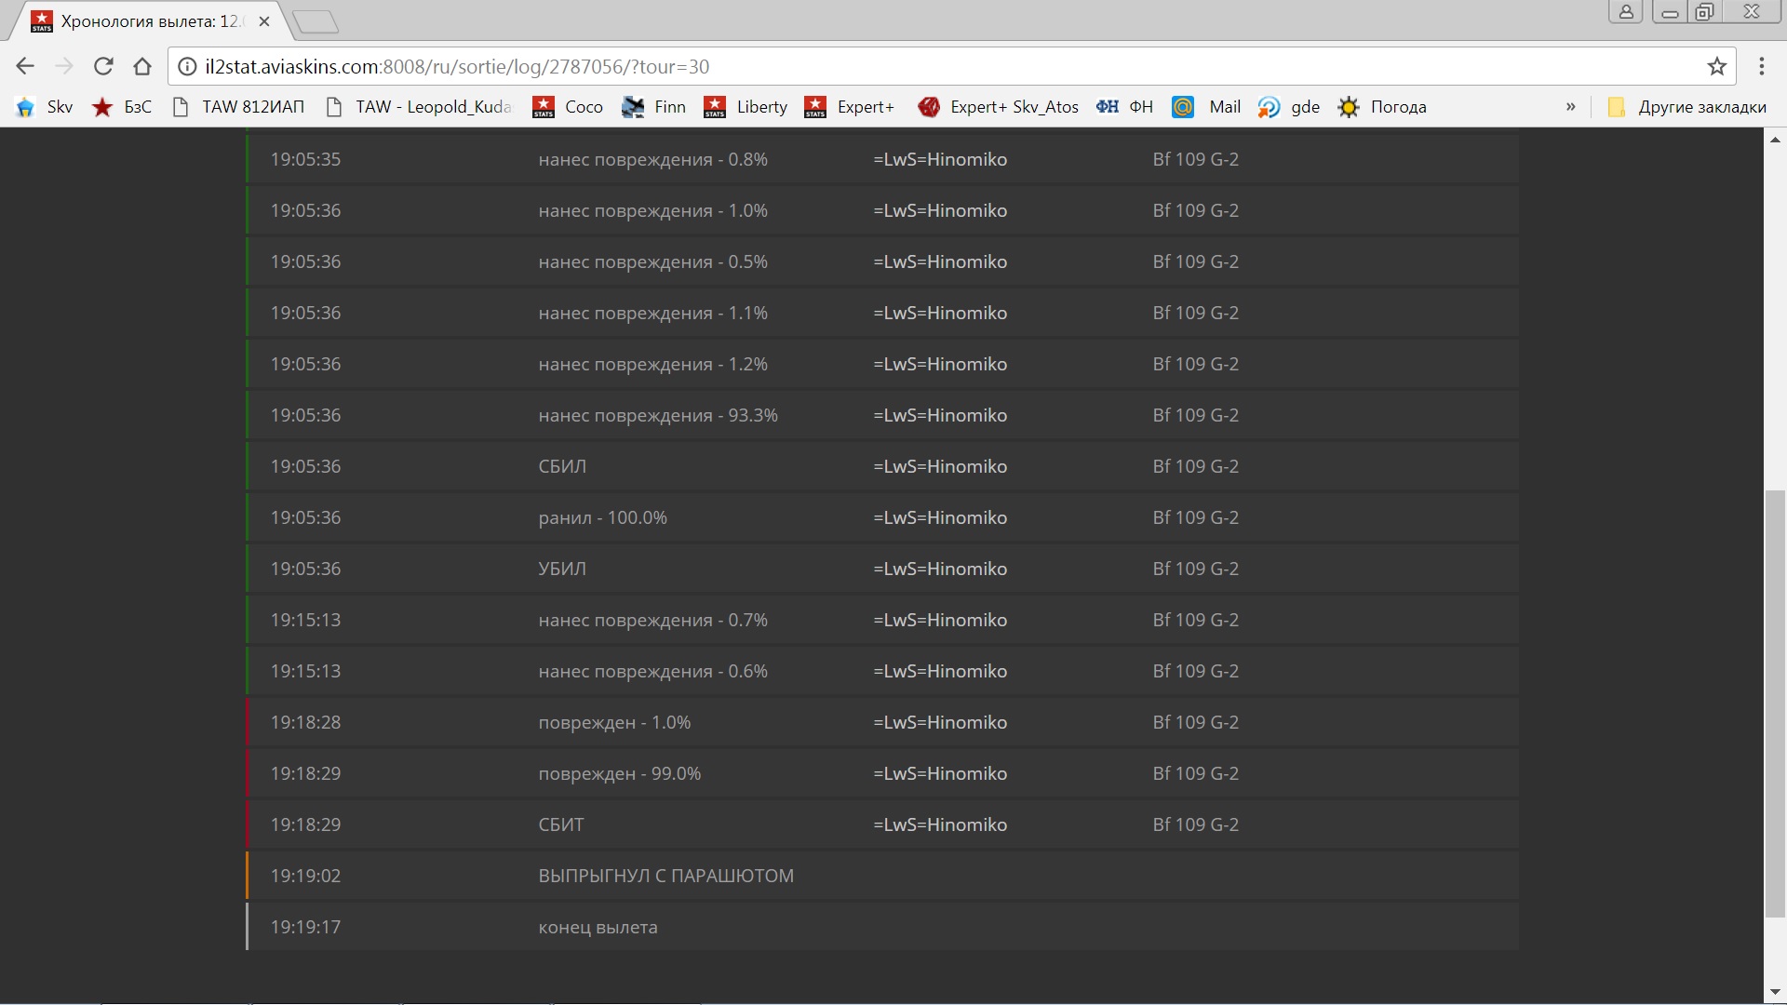Open the Coco stats bookmark
This screenshot has width=1787, height=1005.
coord(568,107)
